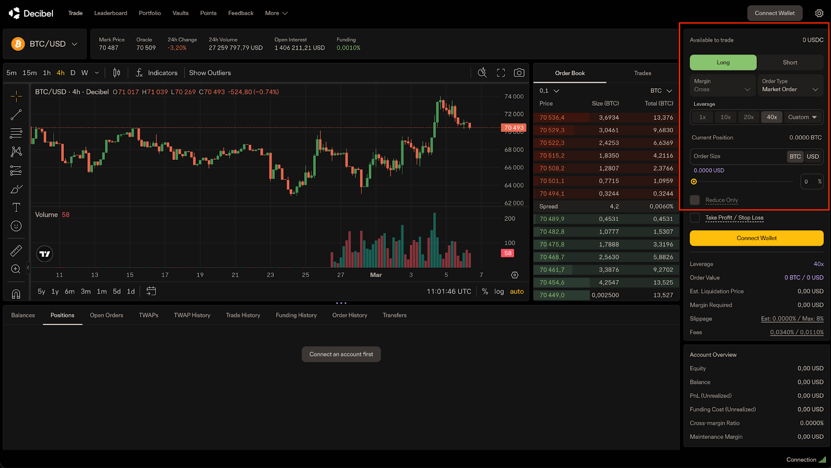This screenshot has height=468, width=831.
Task: Toggle percent scale on chart
Action: coord(485,292)
